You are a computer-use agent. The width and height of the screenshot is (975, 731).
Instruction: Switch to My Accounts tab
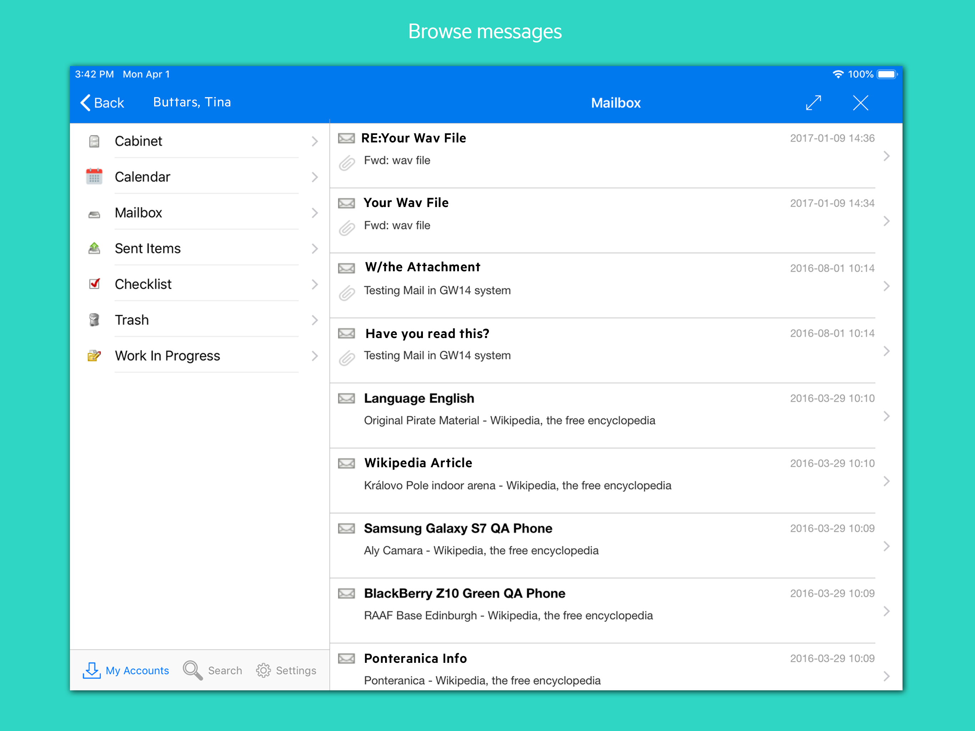(126, 670)
